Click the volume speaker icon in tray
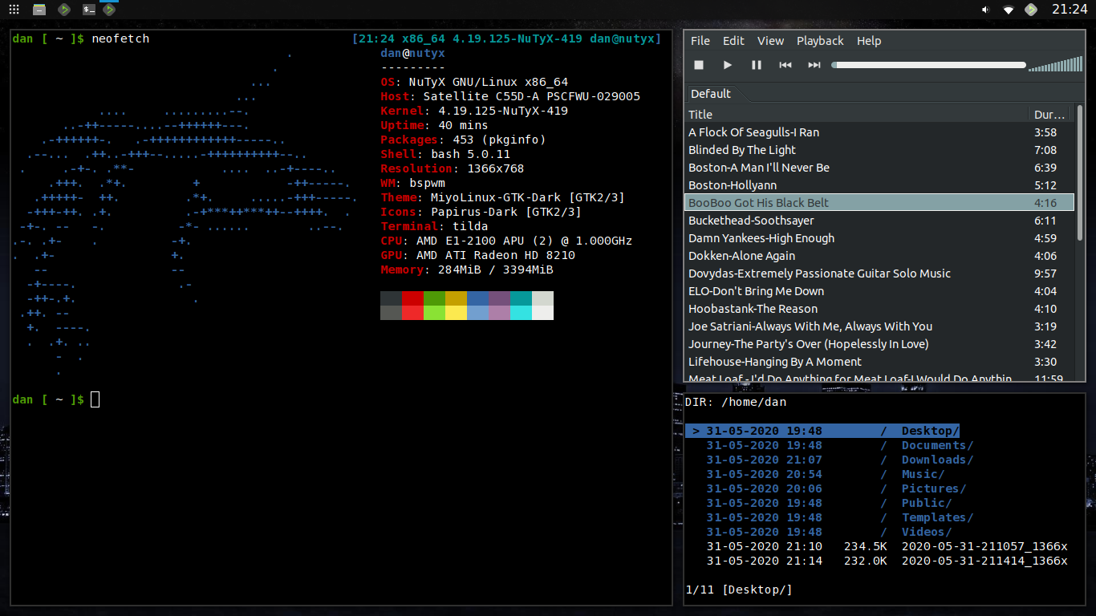Viewport: 1096px width, 616px height. [x=985, y=10]
